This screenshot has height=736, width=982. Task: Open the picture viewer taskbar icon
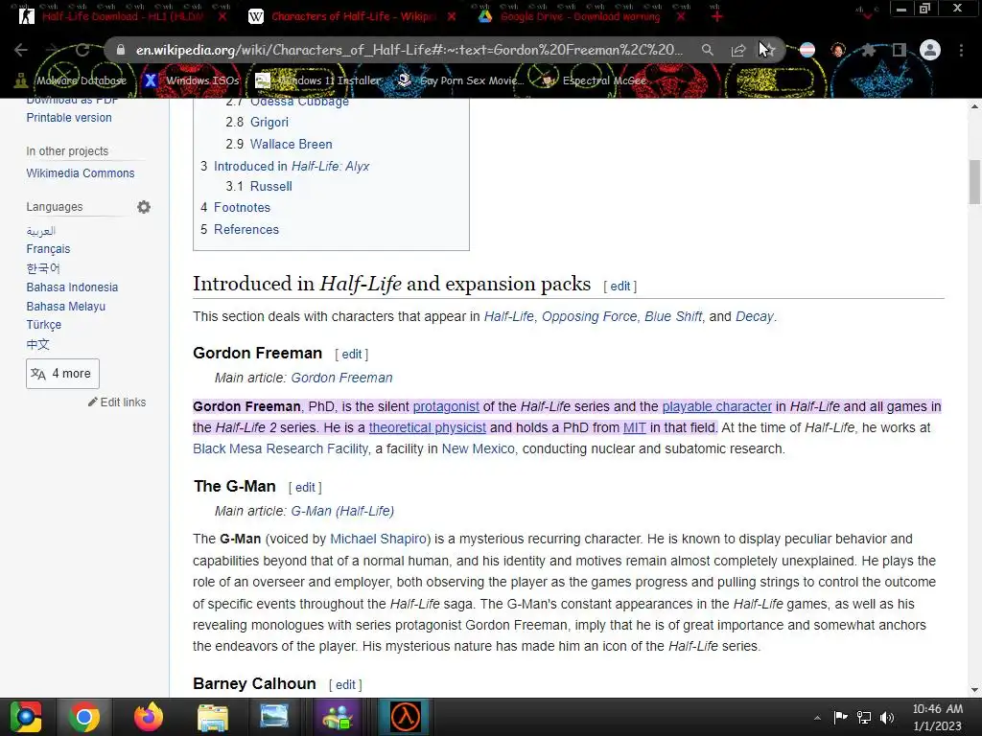coord(273,717)
